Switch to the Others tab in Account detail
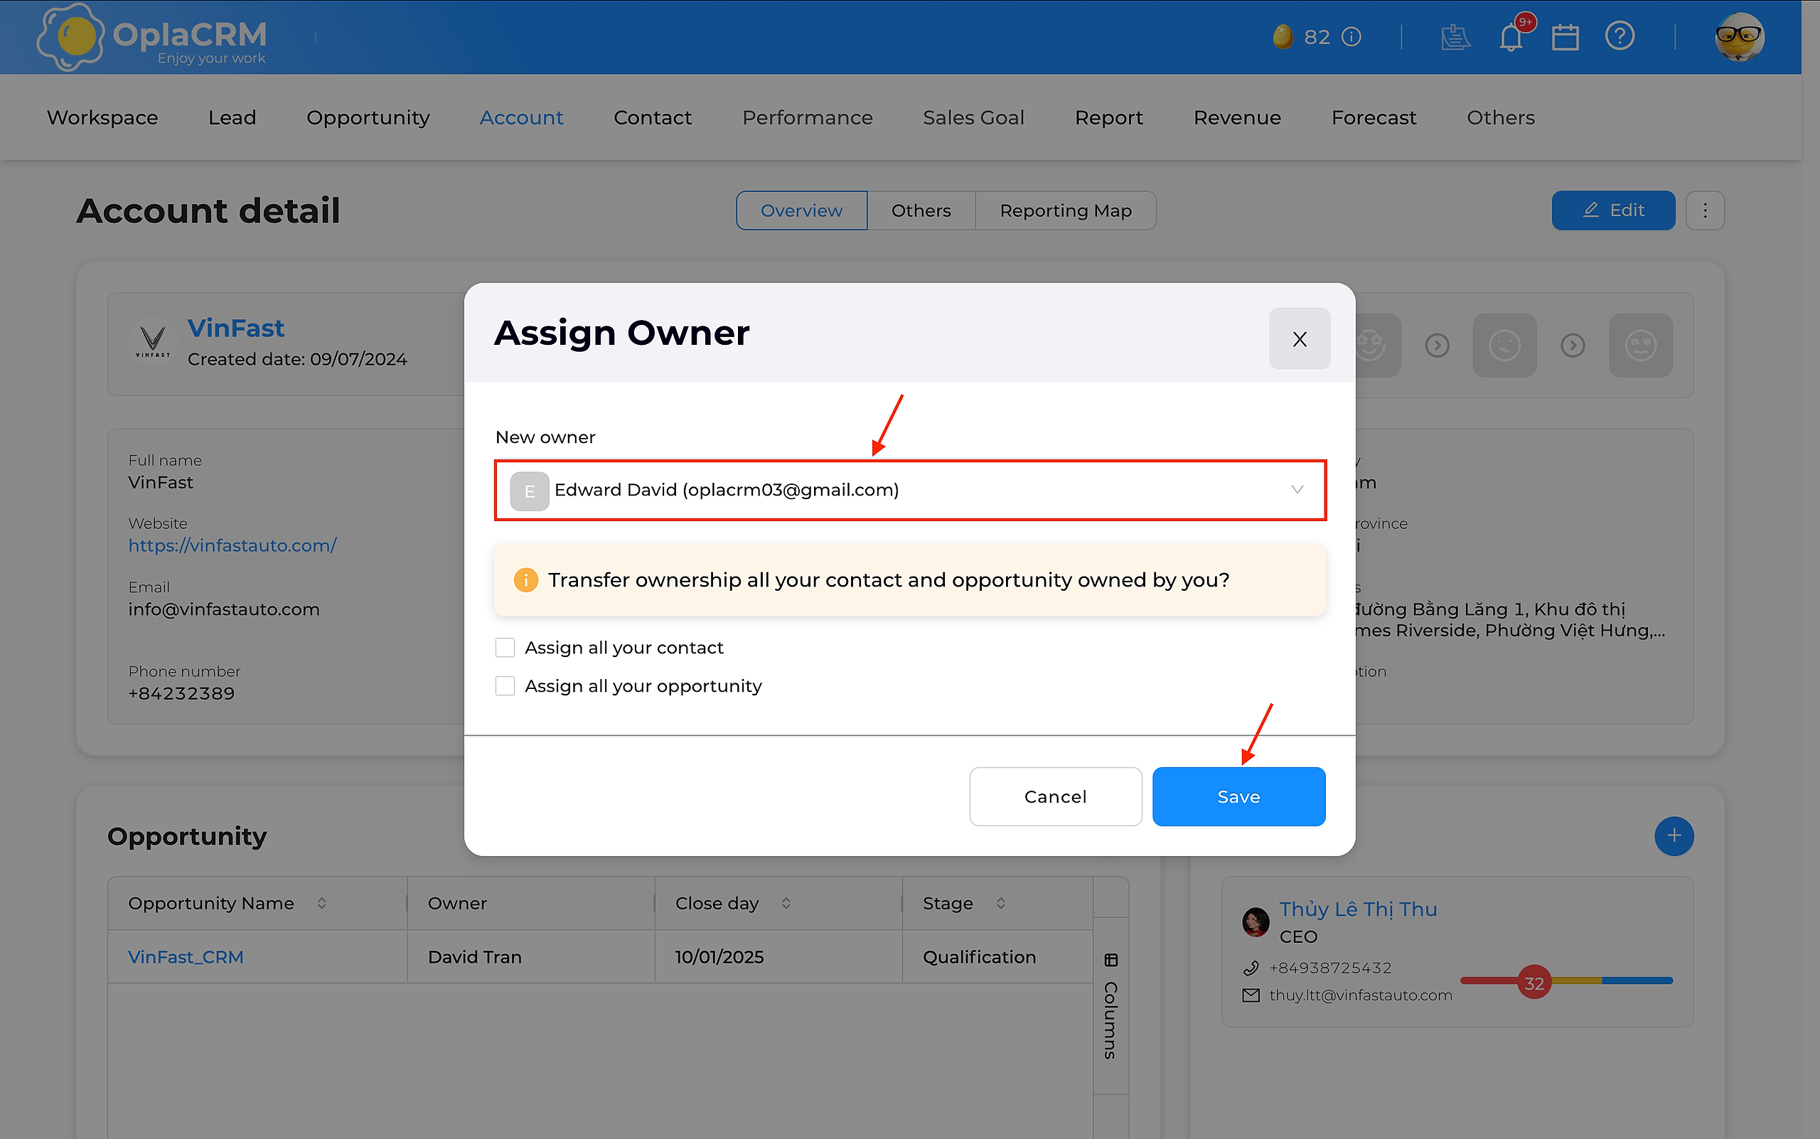1820x1139 pixels. [x=921, y=210]
